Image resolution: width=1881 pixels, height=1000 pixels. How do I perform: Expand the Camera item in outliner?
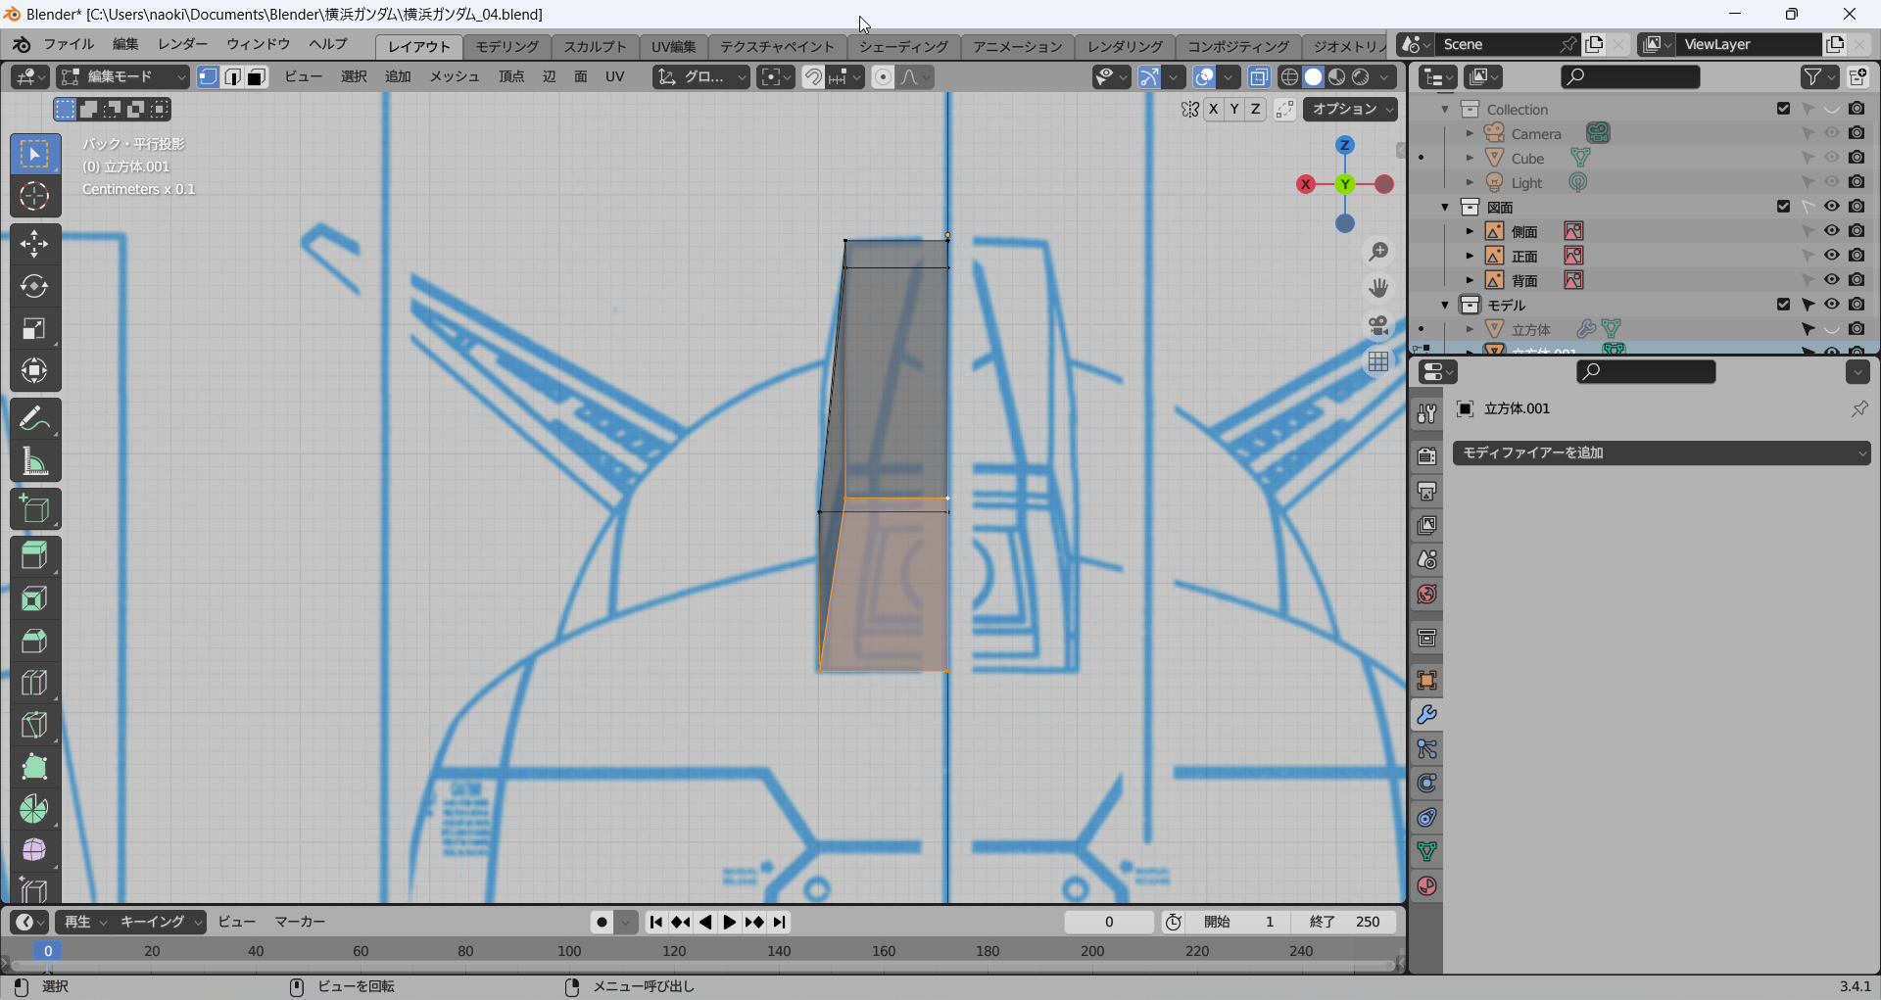tap(1470, 133)
